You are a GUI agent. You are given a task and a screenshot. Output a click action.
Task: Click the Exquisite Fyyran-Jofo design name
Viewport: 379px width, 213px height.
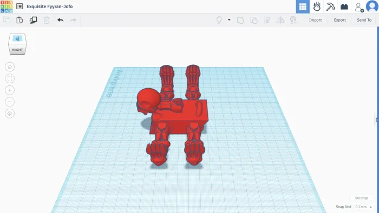click(x=50, y=6)
